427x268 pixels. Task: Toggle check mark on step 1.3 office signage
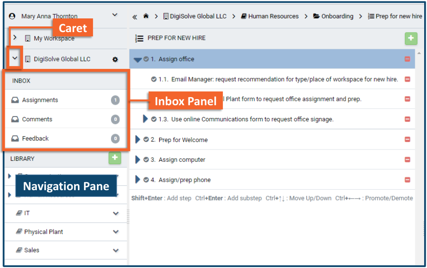pos(154,119)
